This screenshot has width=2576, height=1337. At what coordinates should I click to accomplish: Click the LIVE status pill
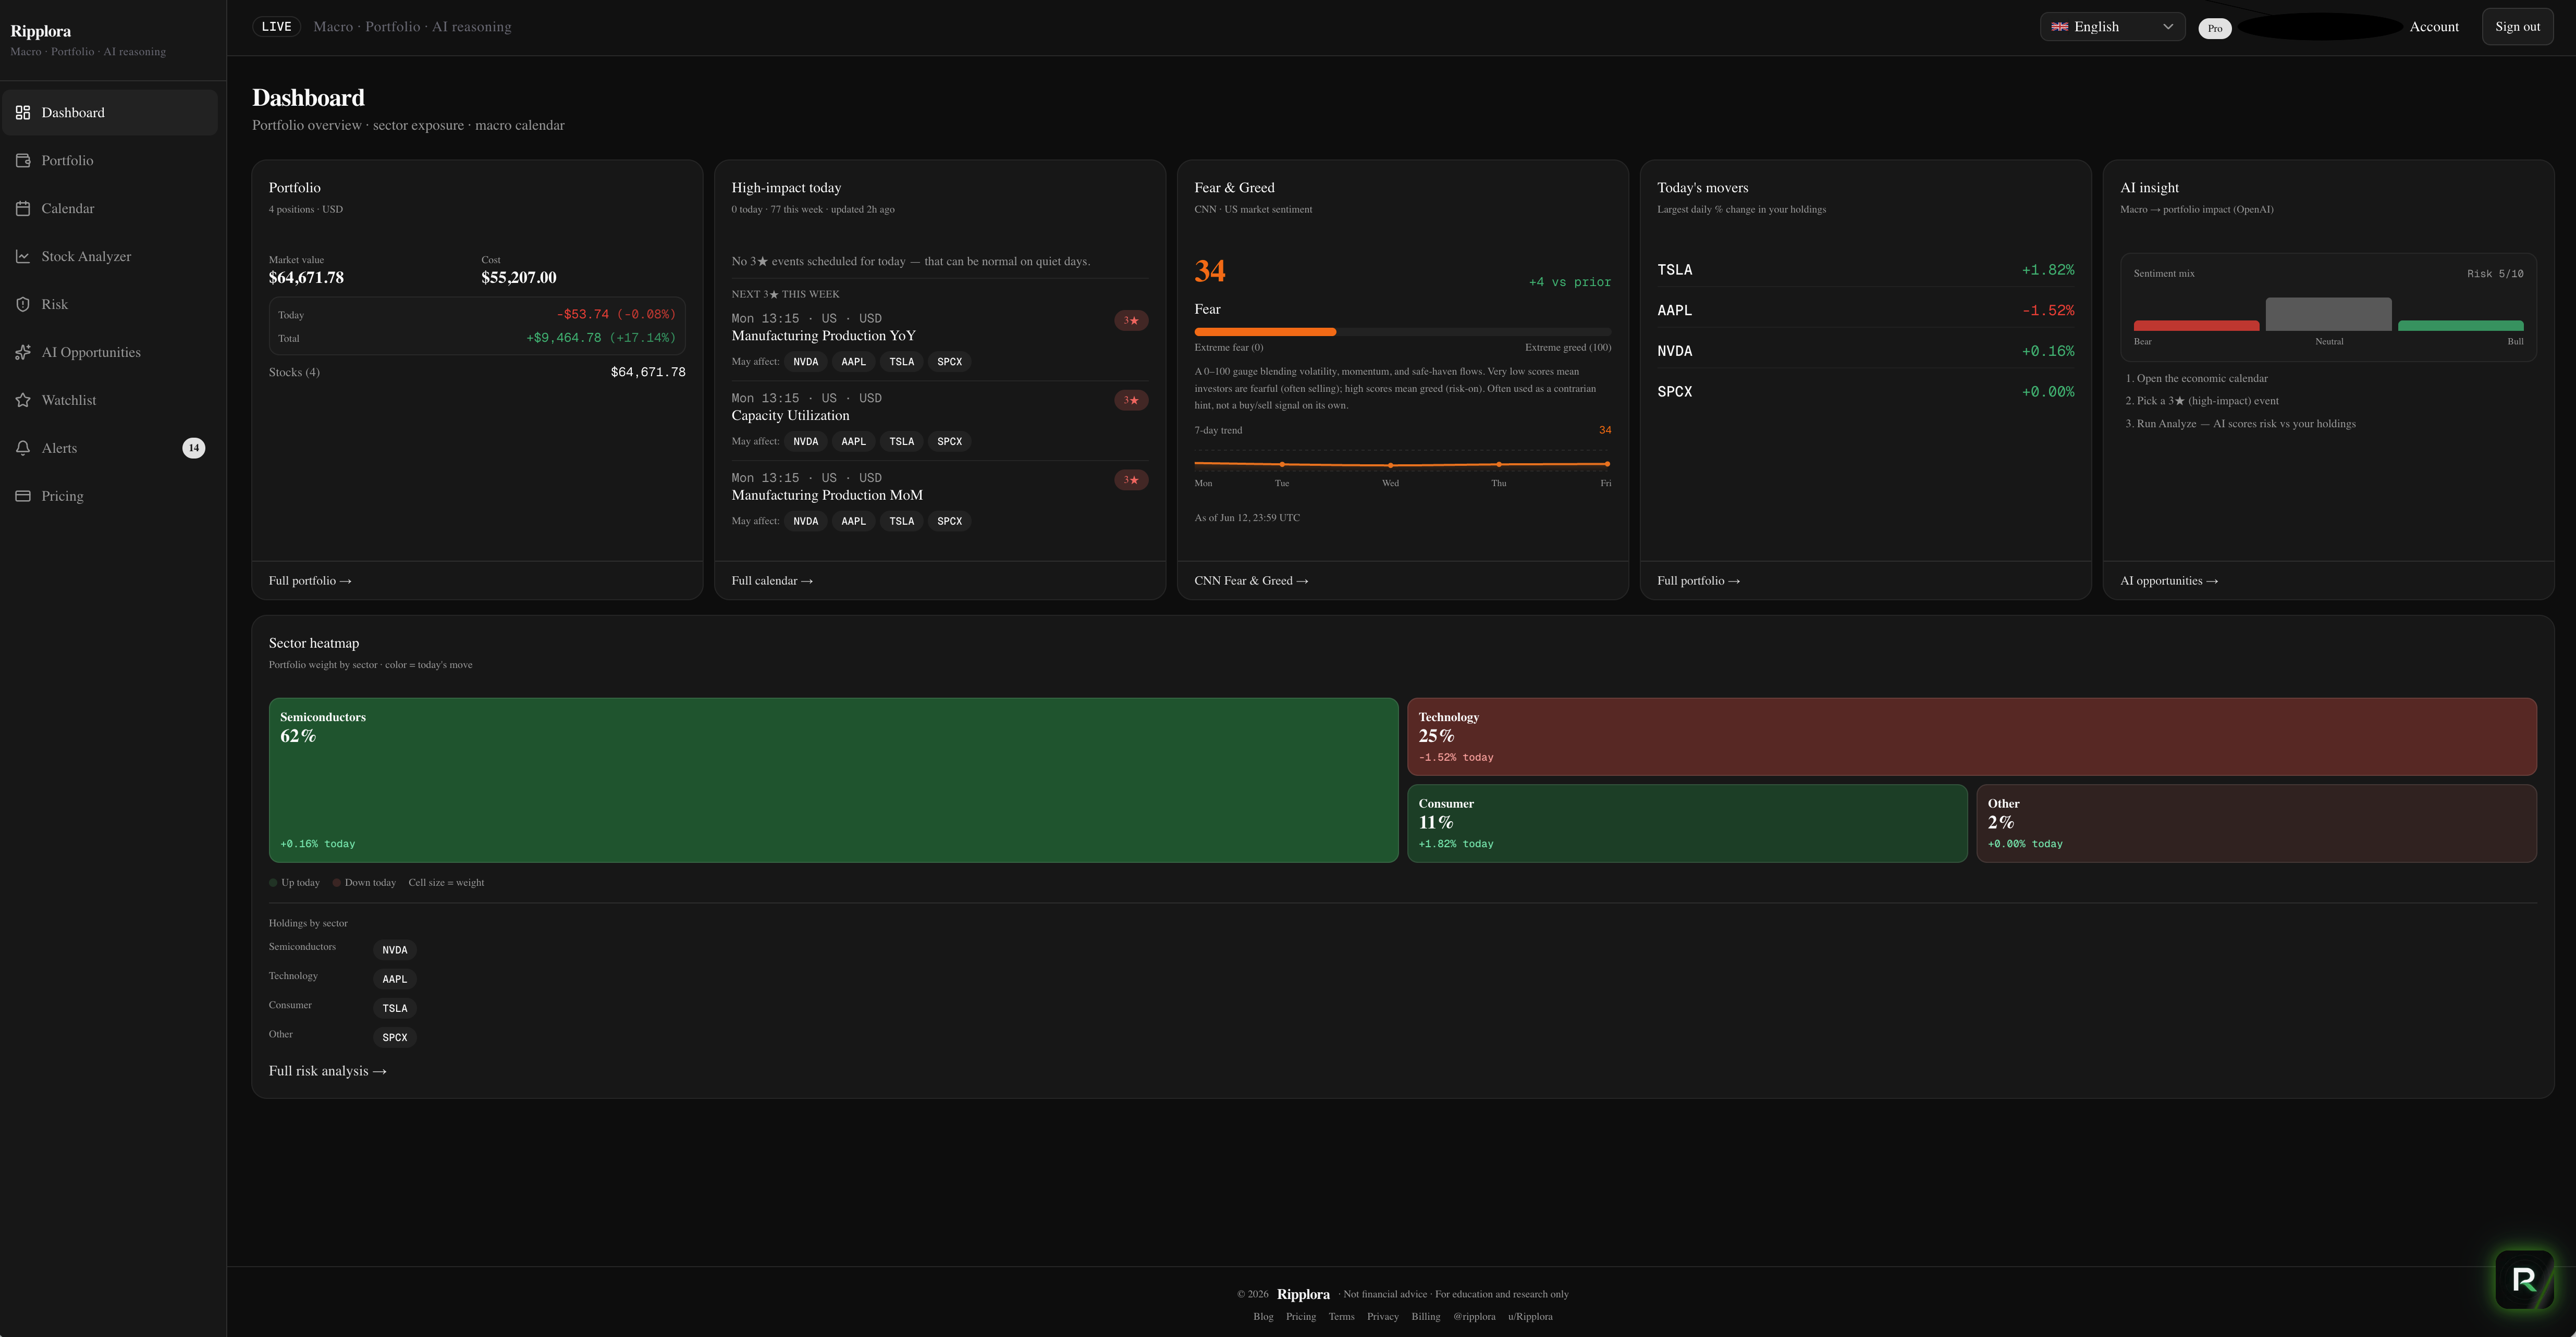click(x=276, y=27)
